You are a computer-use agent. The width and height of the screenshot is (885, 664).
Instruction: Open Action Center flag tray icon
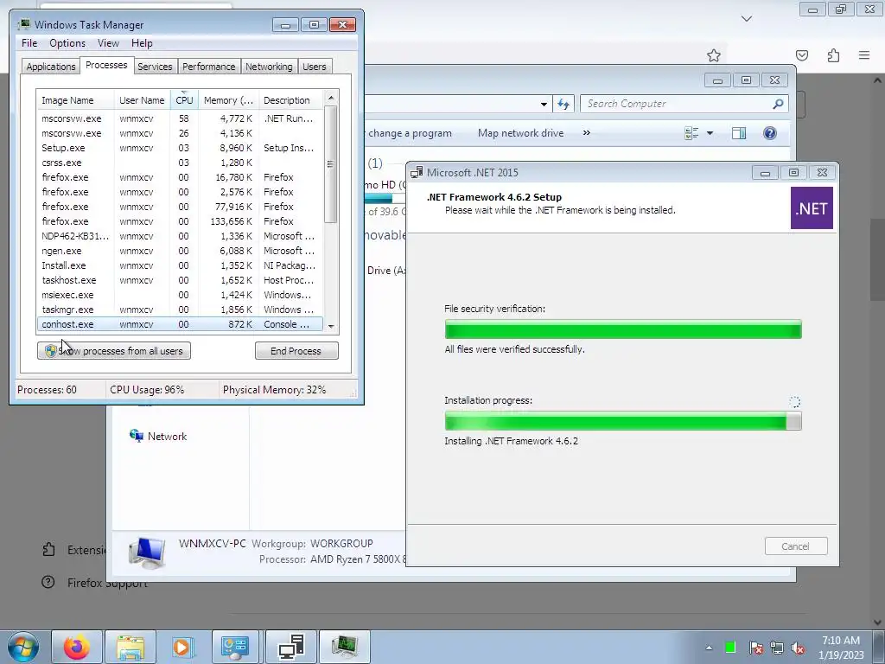point(755,648)
